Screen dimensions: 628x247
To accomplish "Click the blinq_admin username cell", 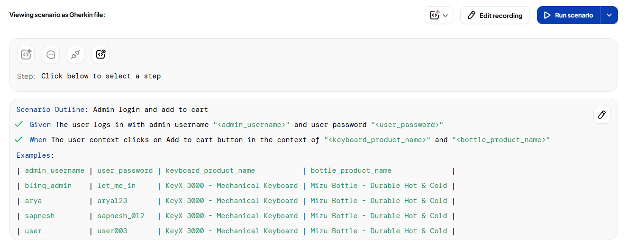I will (x=48, y=186).
